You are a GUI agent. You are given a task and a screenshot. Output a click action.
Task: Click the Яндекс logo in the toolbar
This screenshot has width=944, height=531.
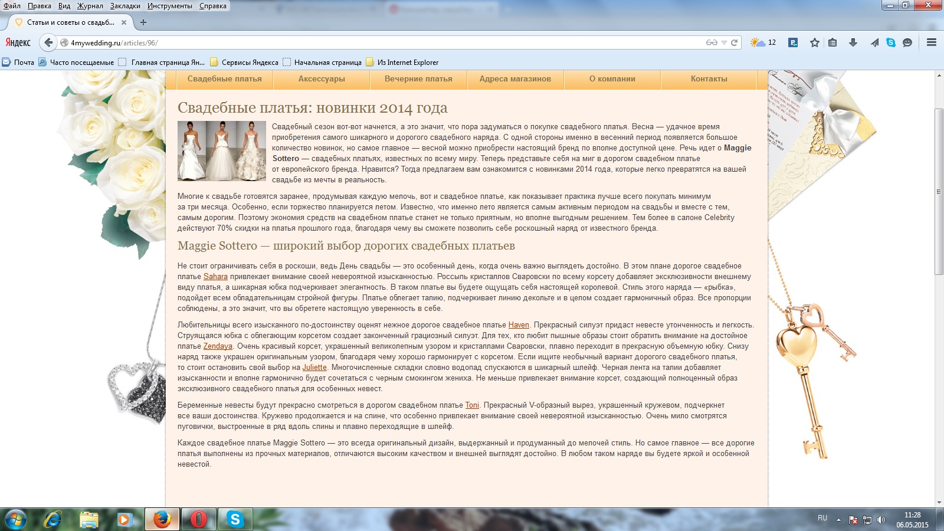18,42
